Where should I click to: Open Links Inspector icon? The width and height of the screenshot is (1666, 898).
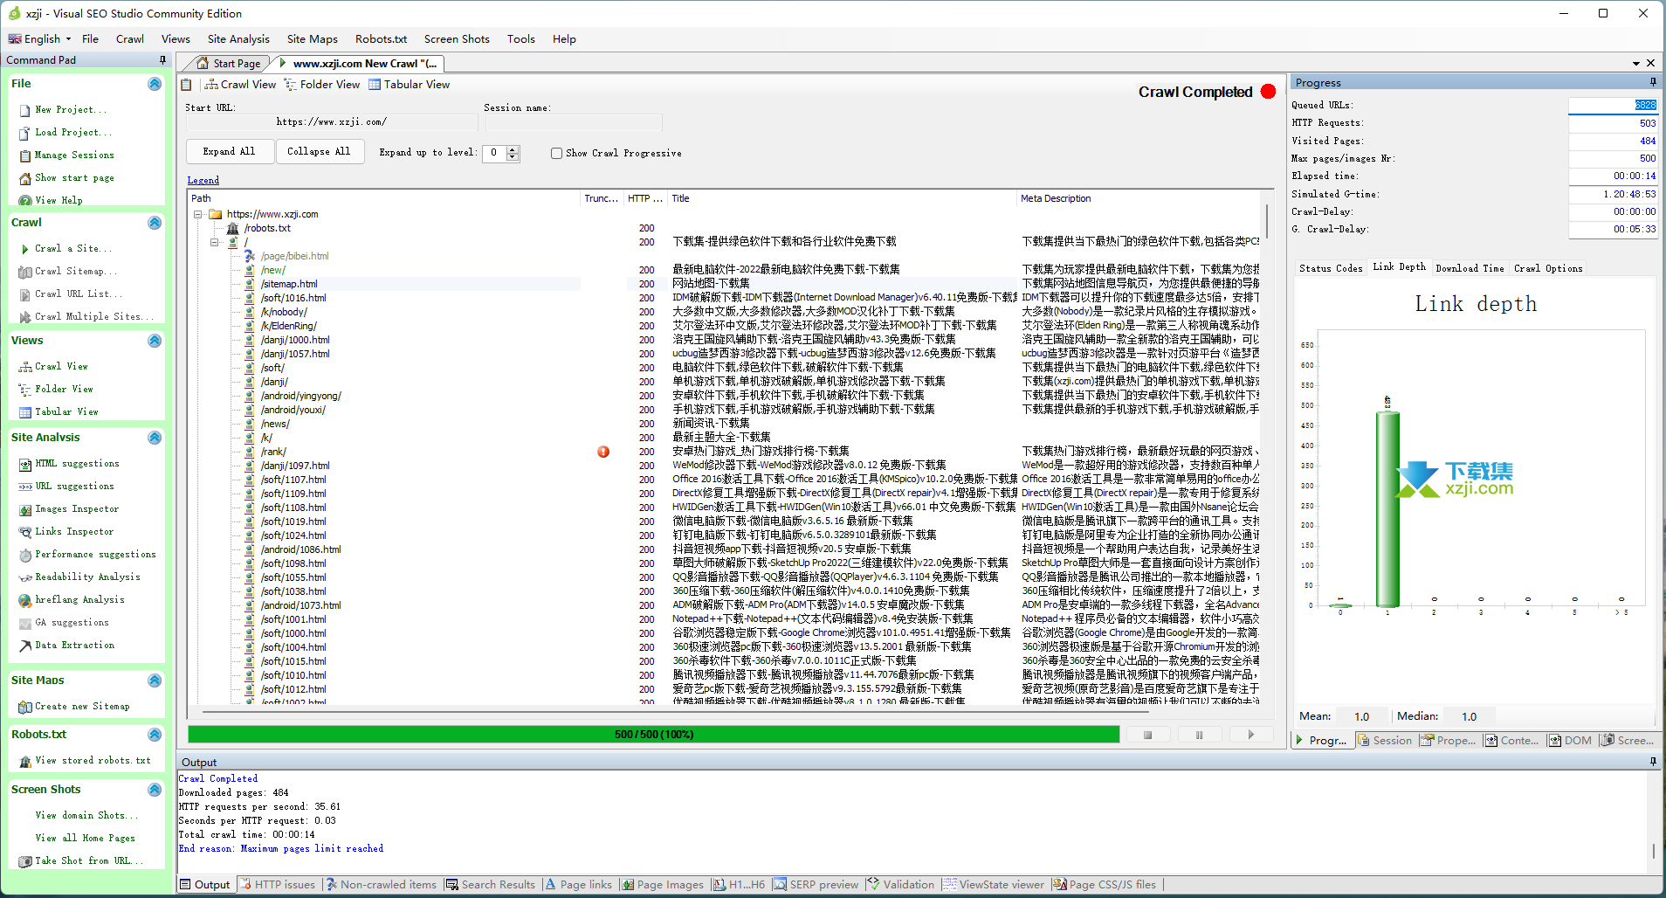point(24,532)
